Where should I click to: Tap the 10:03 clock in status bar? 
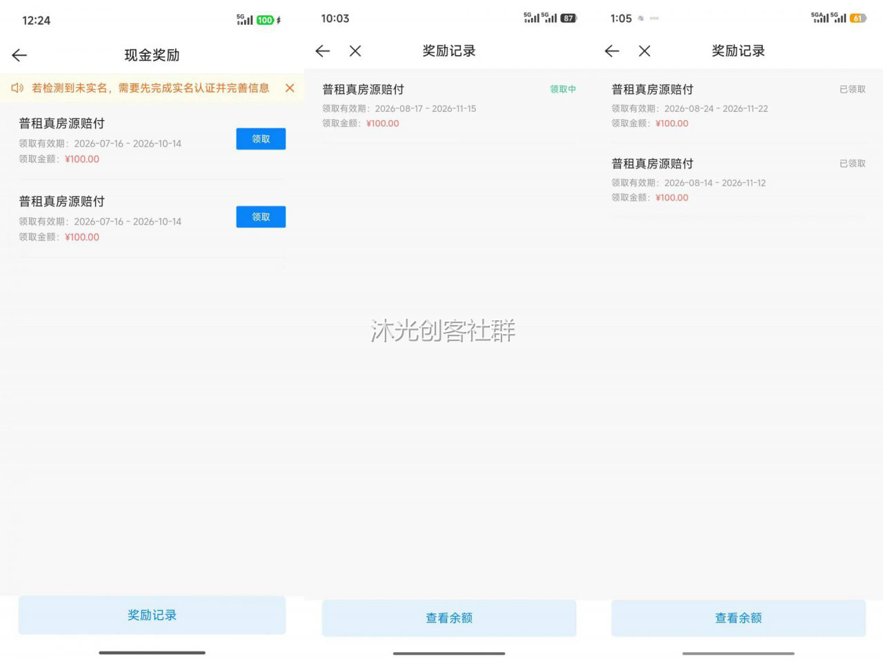pos(335,19)
